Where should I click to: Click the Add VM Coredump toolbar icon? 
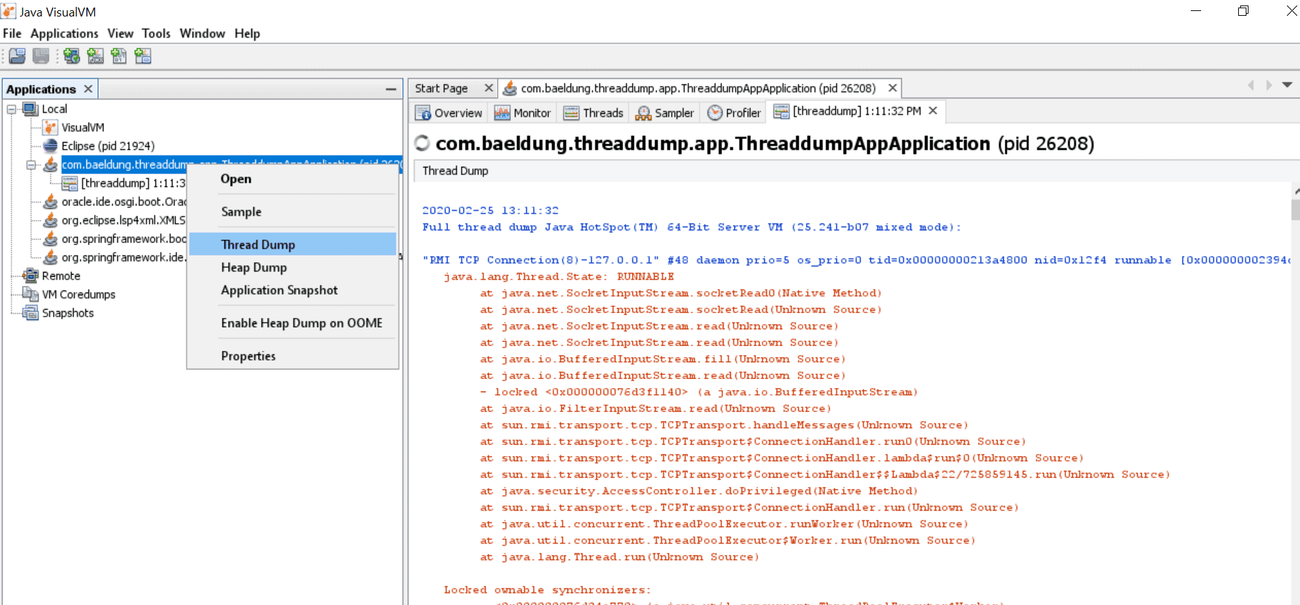[x=119, y=56]
